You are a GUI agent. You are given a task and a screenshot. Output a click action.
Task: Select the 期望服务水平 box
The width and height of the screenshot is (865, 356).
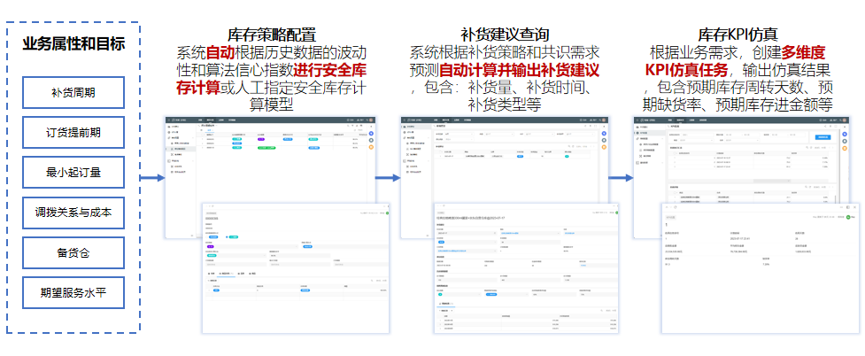[x=73, y=293]
